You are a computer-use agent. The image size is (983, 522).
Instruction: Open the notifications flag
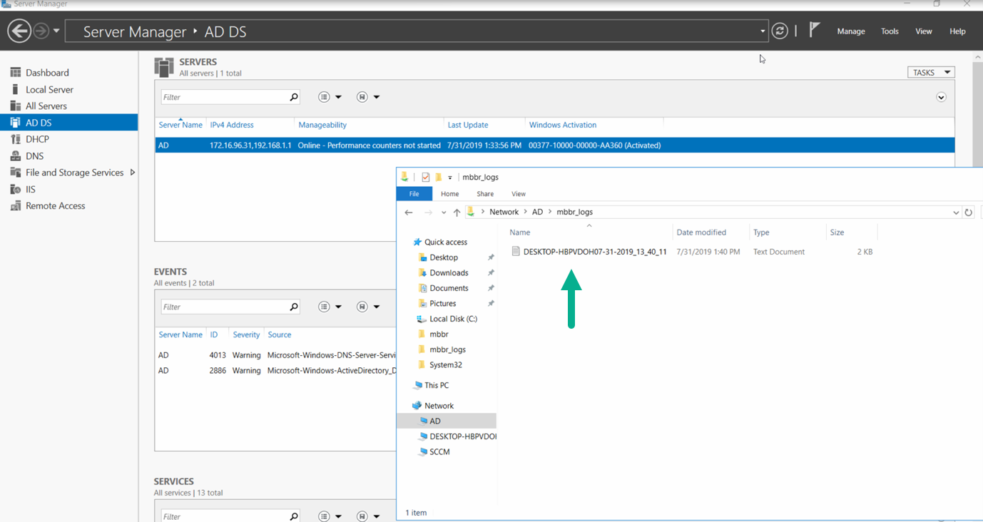[x=814, y=30]
